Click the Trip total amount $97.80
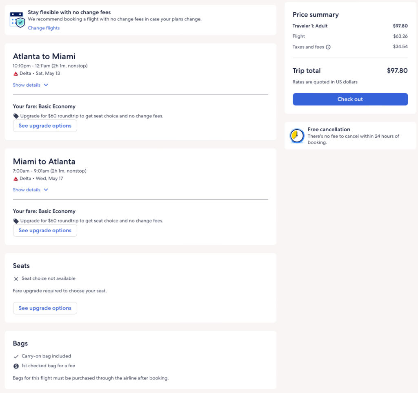The image size is (418, 393). coord(397,71)
